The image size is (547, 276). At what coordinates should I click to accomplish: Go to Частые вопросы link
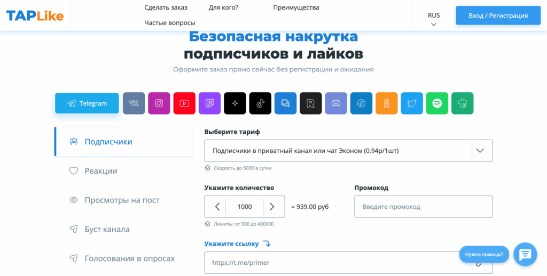170,23
